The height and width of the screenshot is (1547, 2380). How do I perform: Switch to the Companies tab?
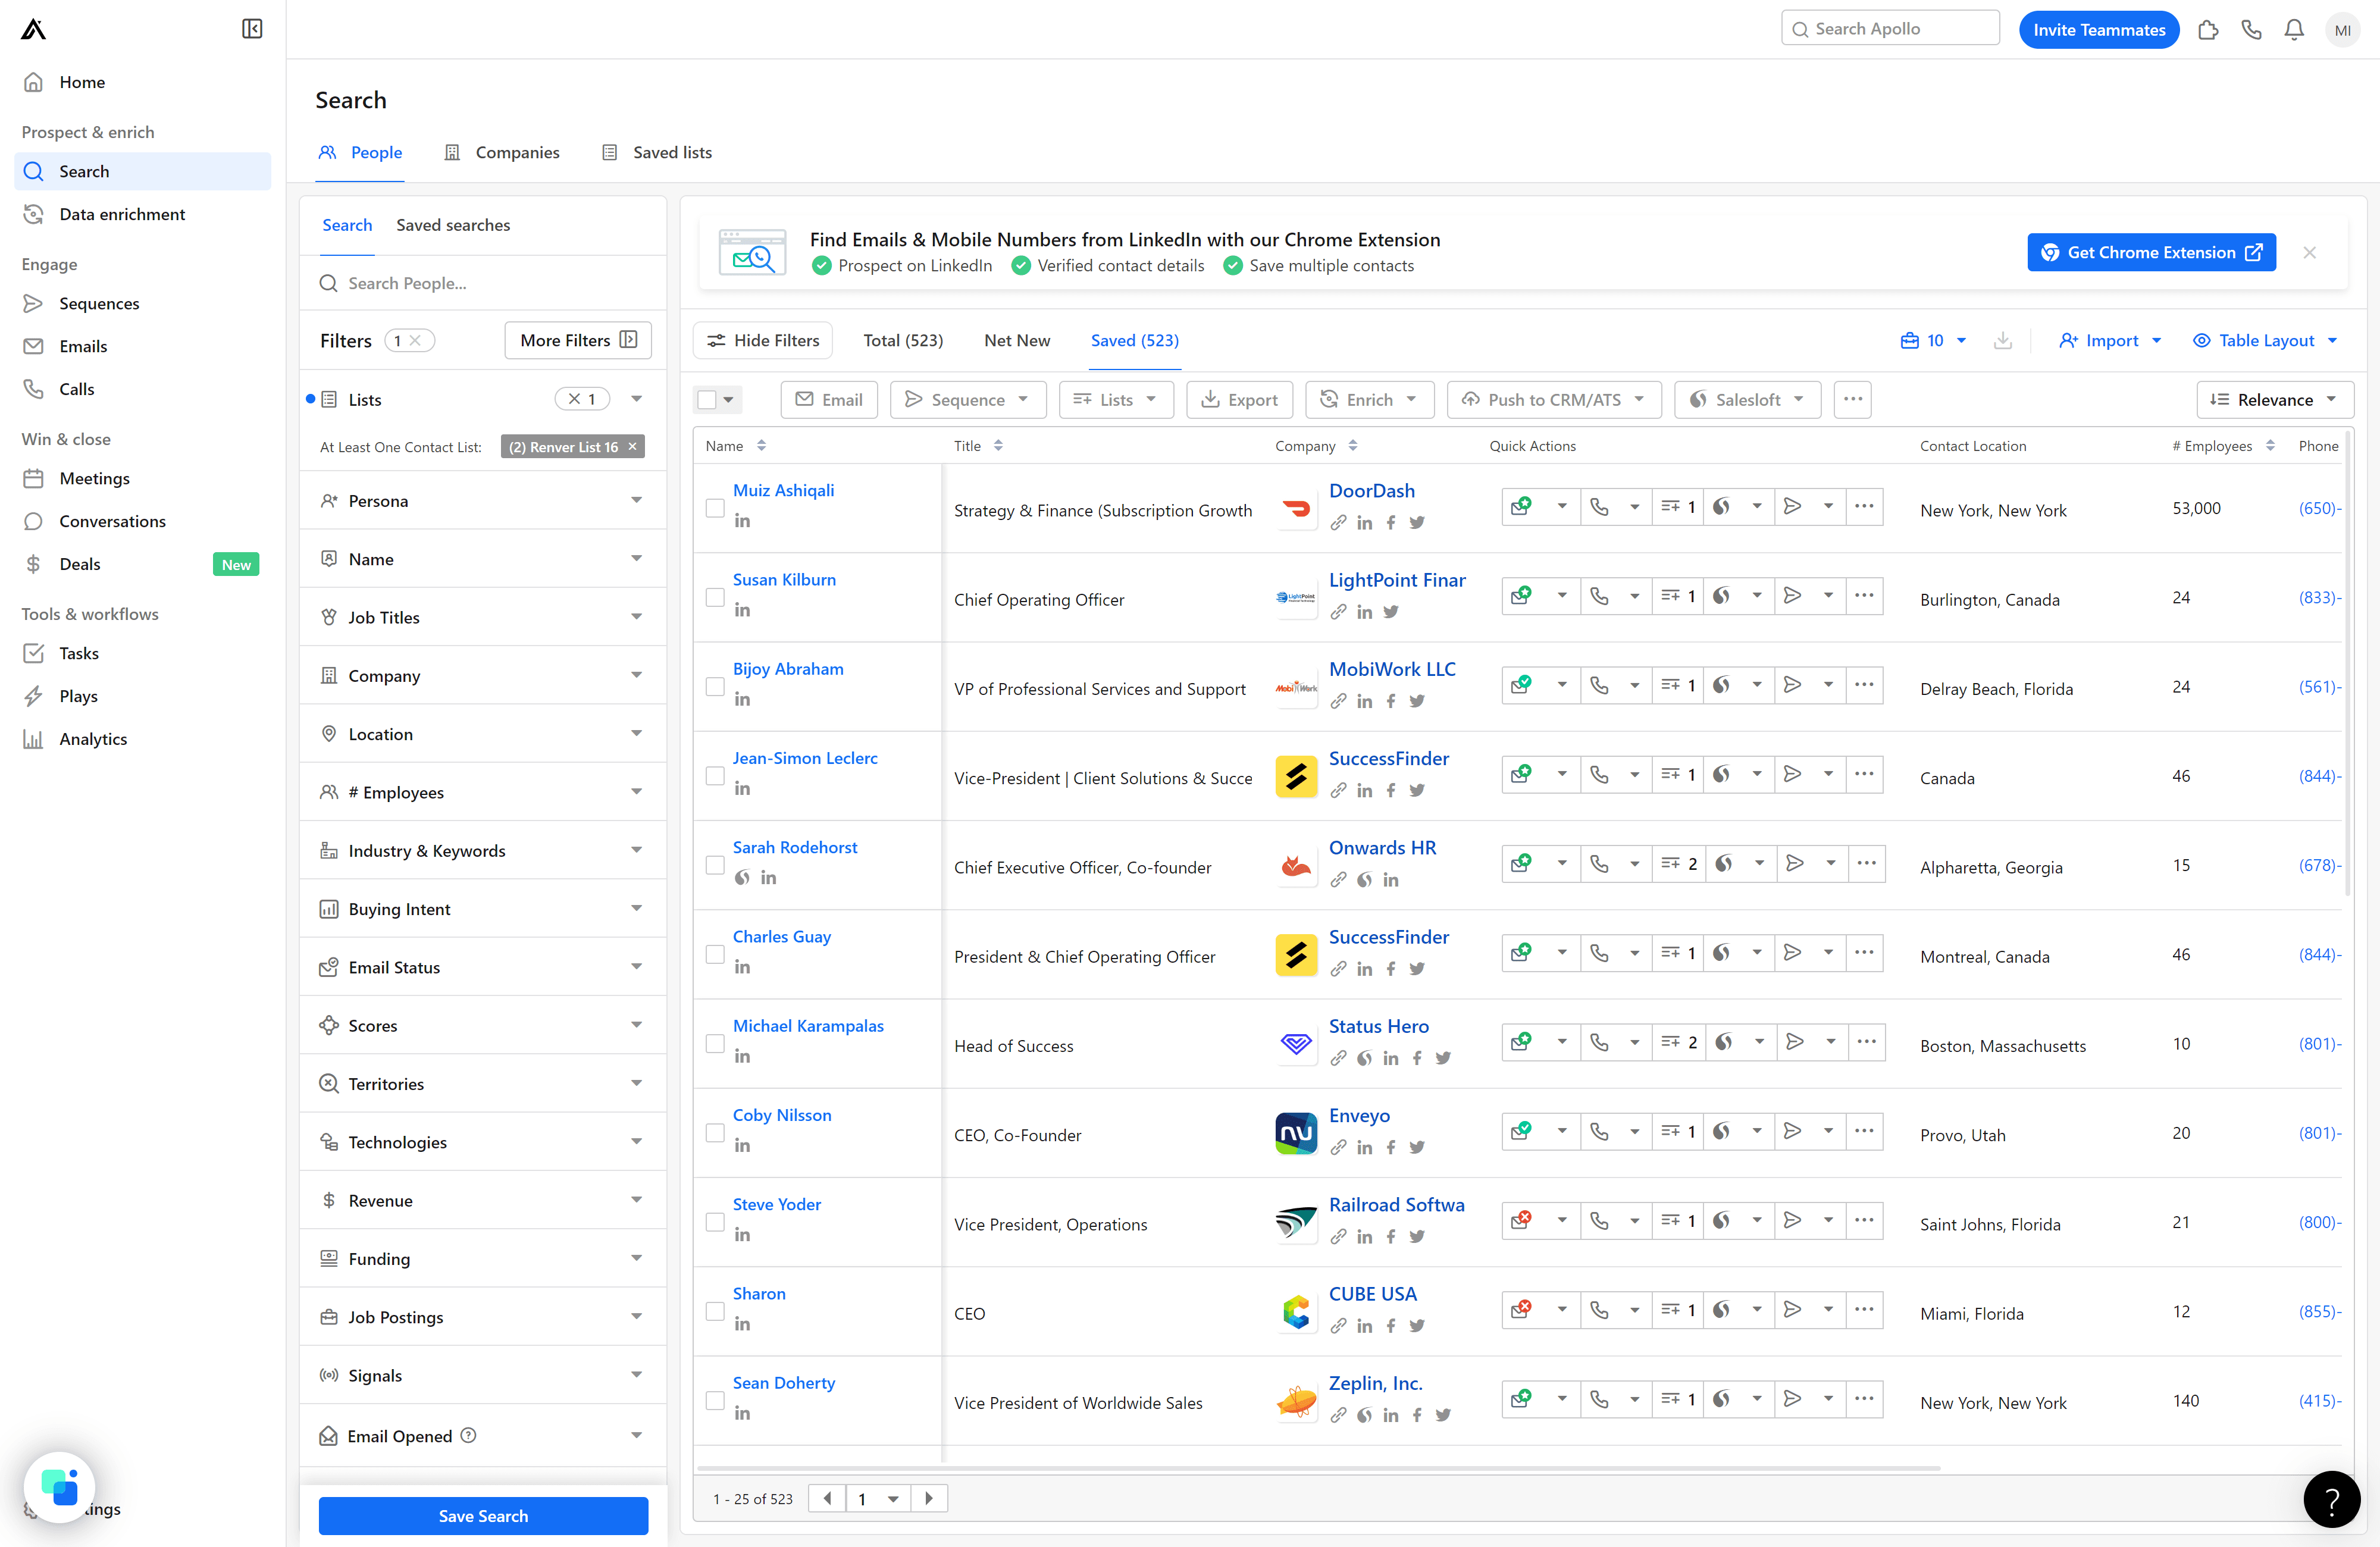tap(502, 153)
